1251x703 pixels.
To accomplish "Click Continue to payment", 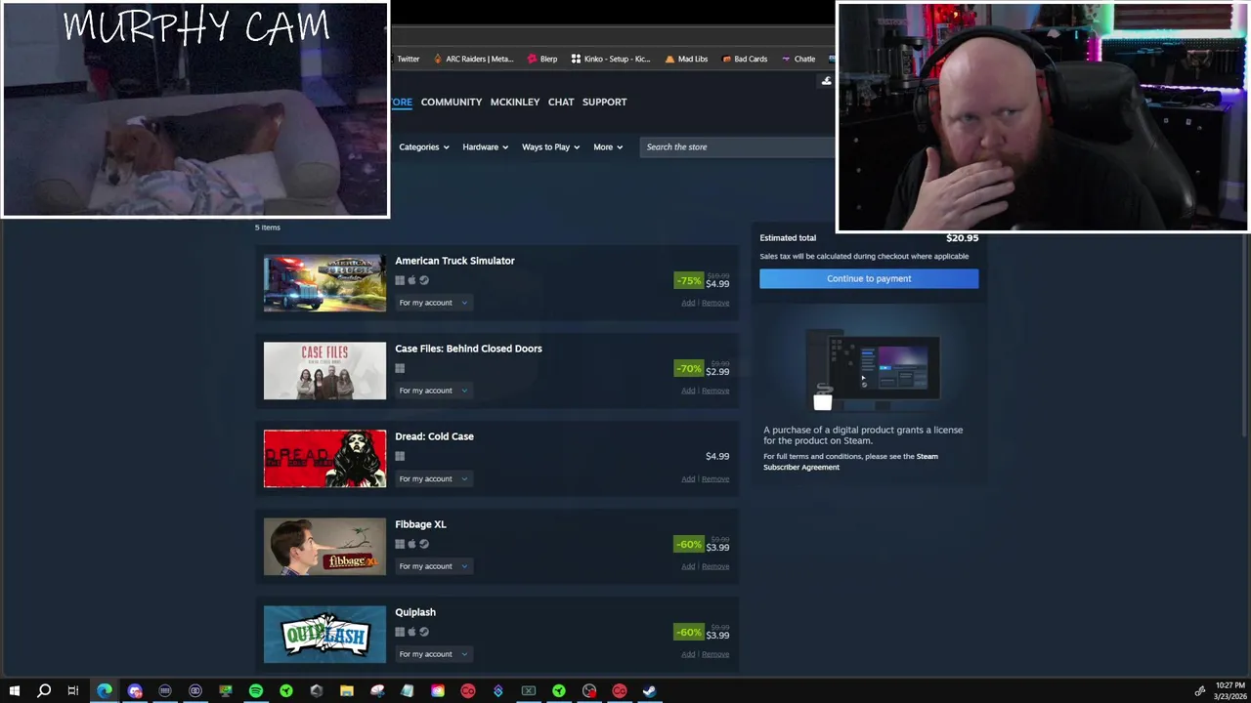I will tap(869, 279).
